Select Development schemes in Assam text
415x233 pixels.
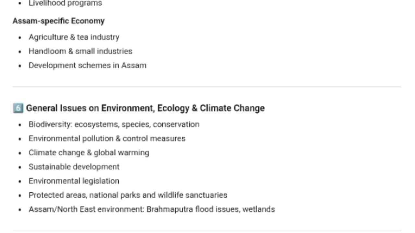click(88, 65)
